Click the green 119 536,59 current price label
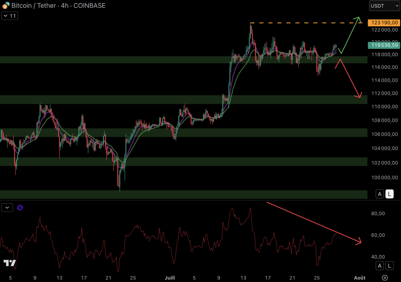The image size is (401, 282). pos(384,45)
